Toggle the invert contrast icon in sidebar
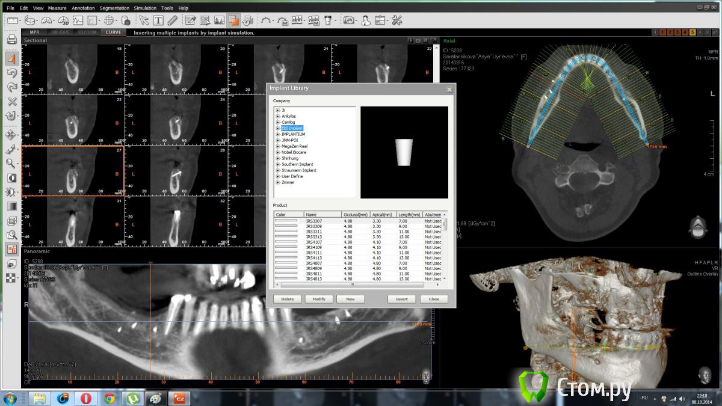The width and height of the screenshot is (722, 406). click(x=11, y=177)
